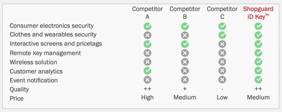Click Competitor C's gray X for Interactive screens
This screenshot has height=112, width=282.
[222, 44]
